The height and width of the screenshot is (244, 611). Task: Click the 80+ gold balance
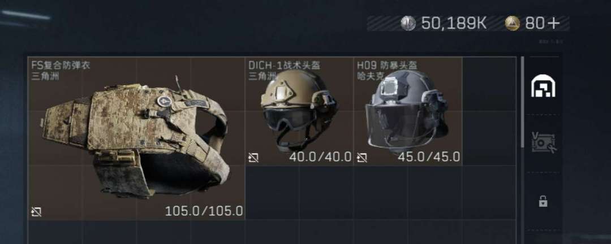pos(543,23)
